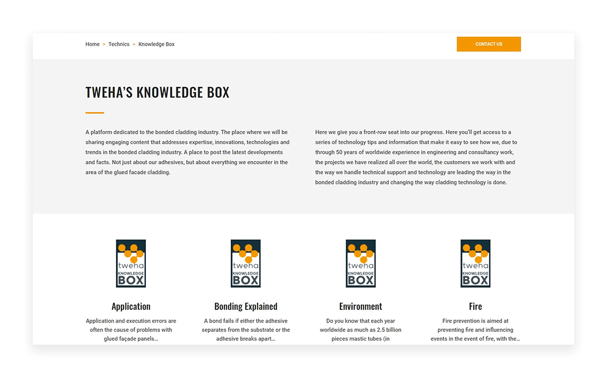Click the paragraph starting 'A platform dedicated to'
606x381 pixels.
point(187,152)
